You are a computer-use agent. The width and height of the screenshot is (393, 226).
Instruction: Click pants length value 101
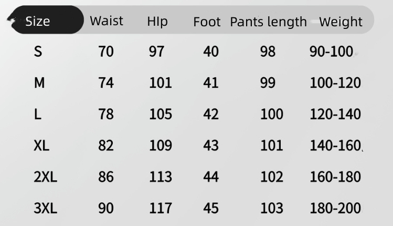[x=271, y=145]
